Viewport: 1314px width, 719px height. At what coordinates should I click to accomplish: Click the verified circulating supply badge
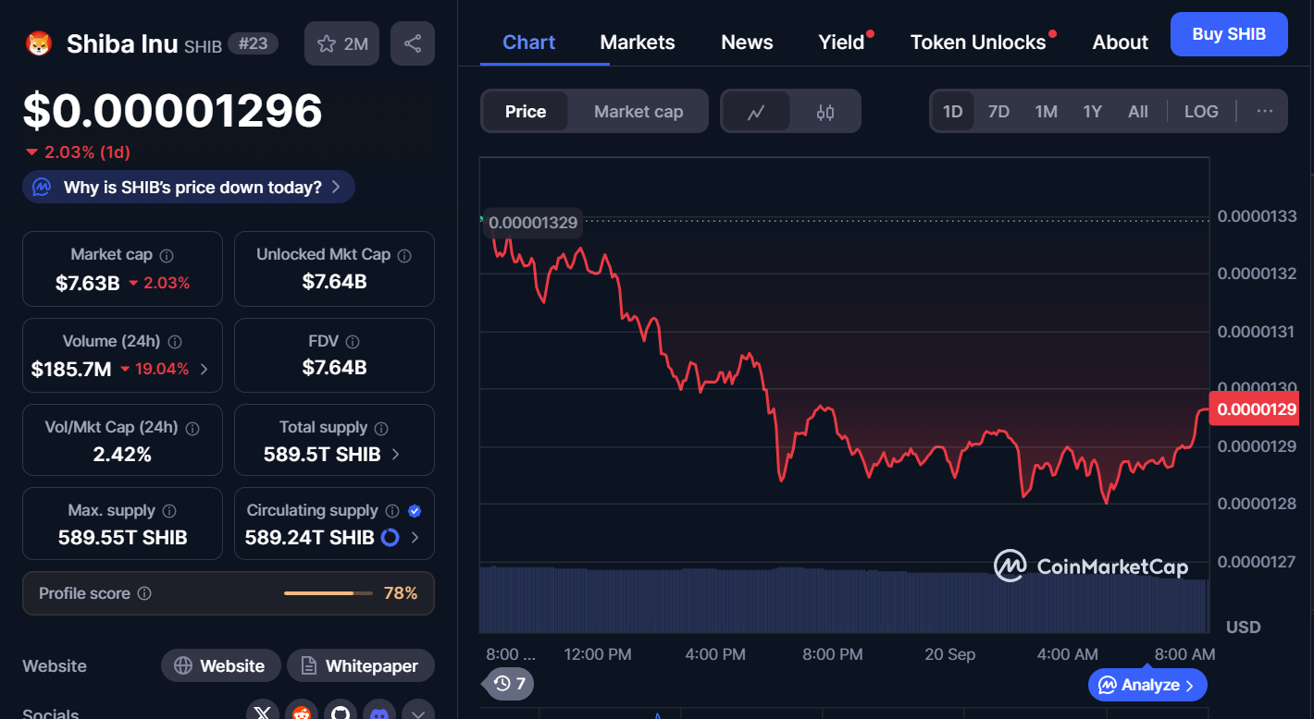click(x=415, y=511)
